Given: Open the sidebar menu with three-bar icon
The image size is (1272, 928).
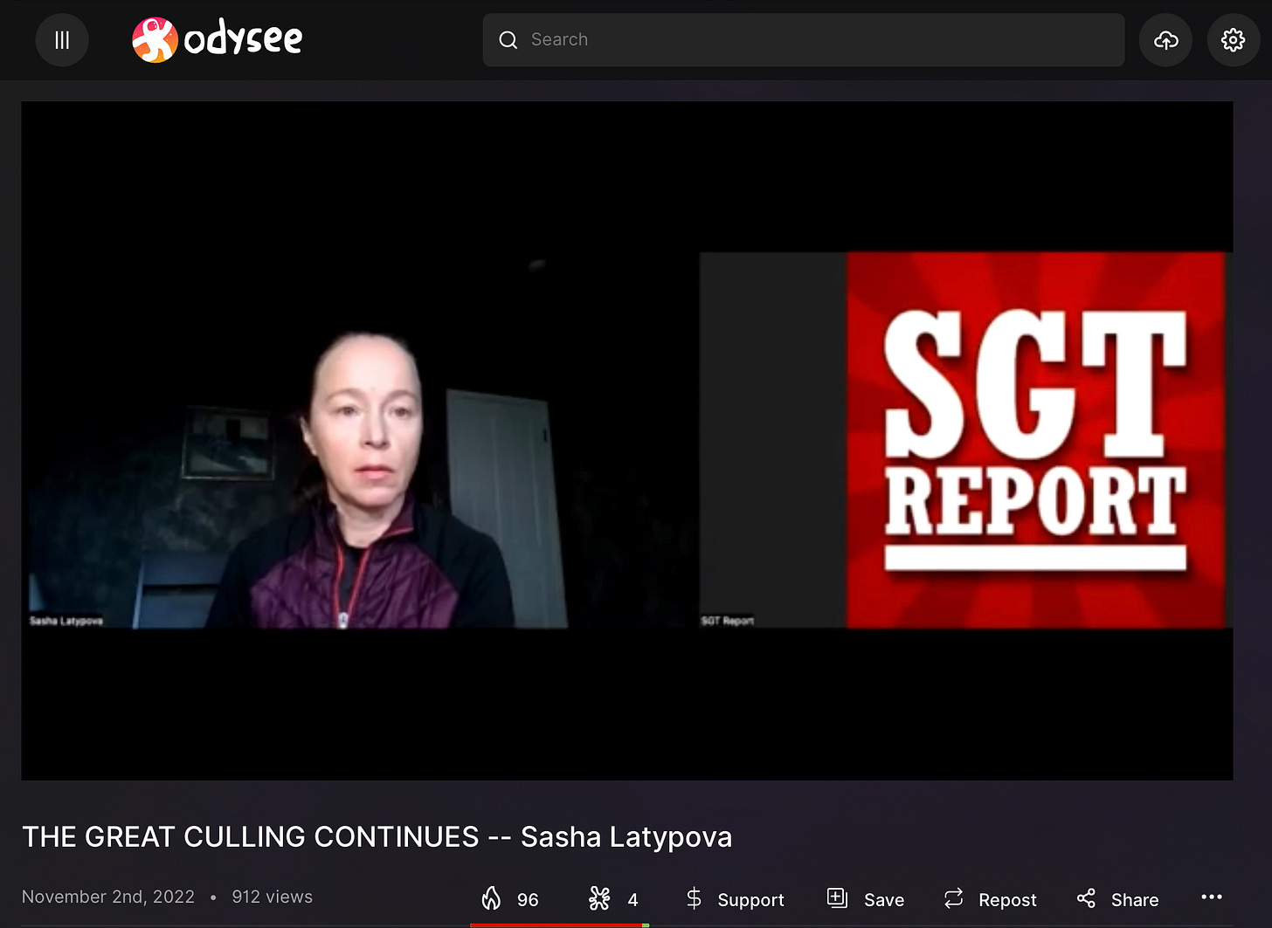Looking at the screenshot, I should tap(62, 40).
